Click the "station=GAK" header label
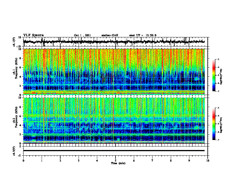Viewport: 234px width, 180px height. coord(110,35)
